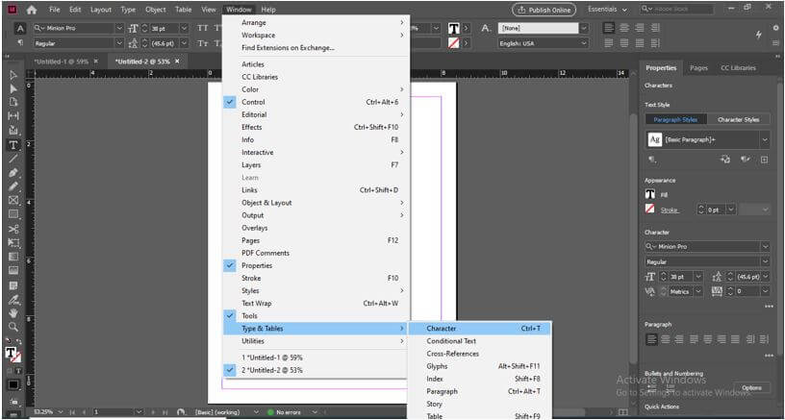The width and height of the screenshot is (785, 420).
Task: Select the Direct Selection tool
Action: [x=13, y=89]
